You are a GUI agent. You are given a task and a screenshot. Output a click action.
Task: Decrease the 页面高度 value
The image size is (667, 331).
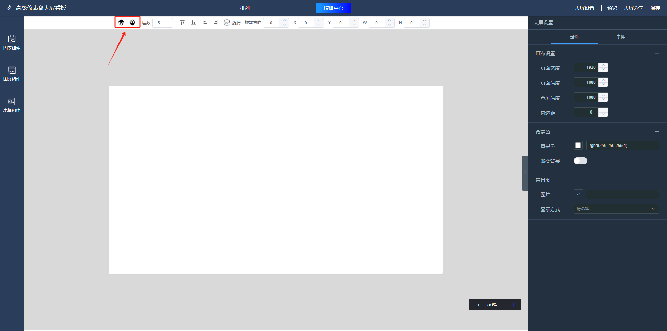(603, 84)
